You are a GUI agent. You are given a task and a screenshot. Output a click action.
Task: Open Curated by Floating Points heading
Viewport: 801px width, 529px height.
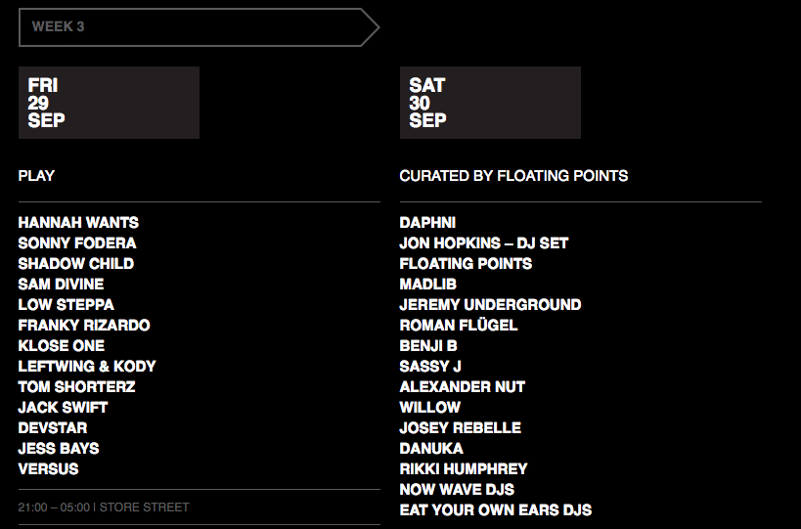pyautogui.click(x=513, y=176)
